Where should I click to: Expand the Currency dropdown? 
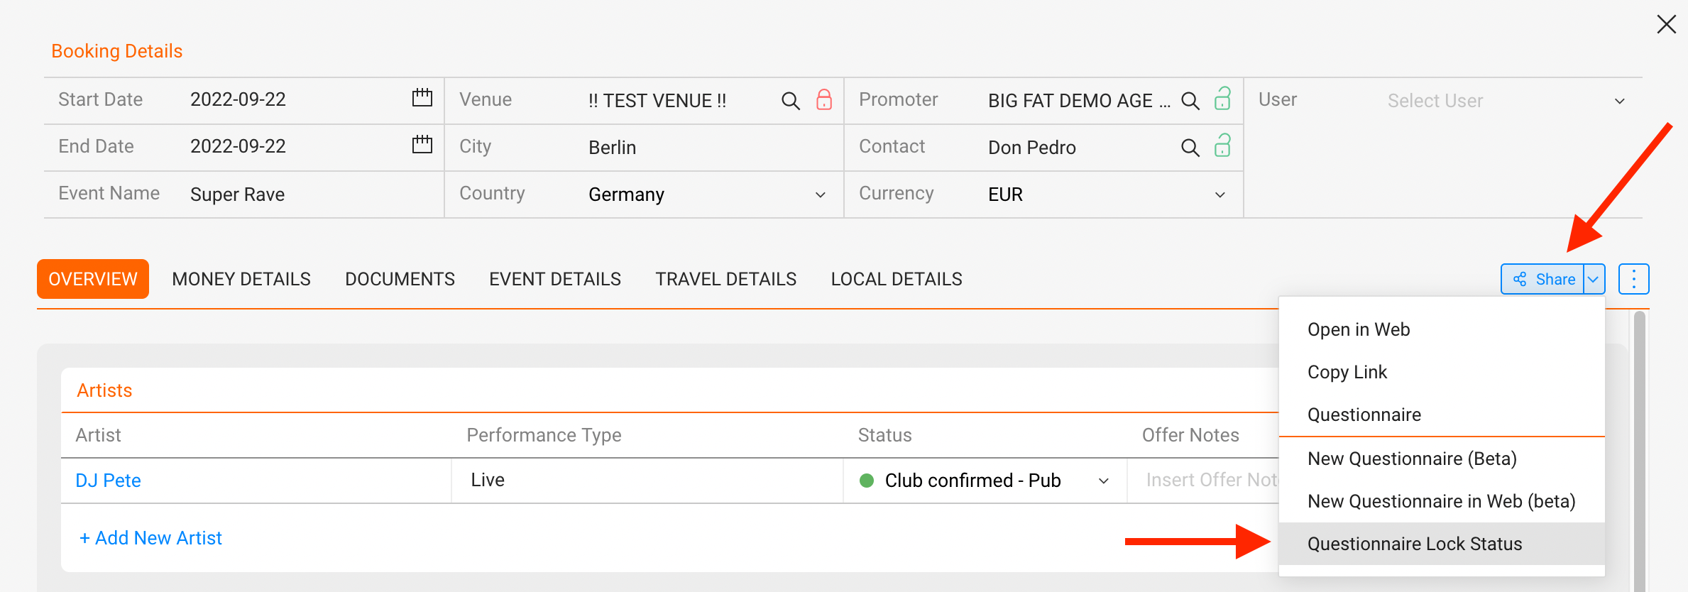point(1220,194)
